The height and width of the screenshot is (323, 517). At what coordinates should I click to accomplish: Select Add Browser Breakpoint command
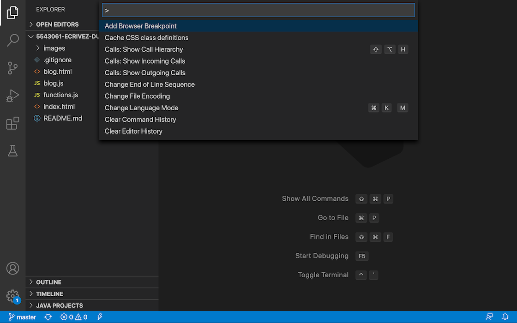point(141,26)
